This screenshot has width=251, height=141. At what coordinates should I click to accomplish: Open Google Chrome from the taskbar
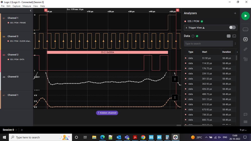click(143, 137)
